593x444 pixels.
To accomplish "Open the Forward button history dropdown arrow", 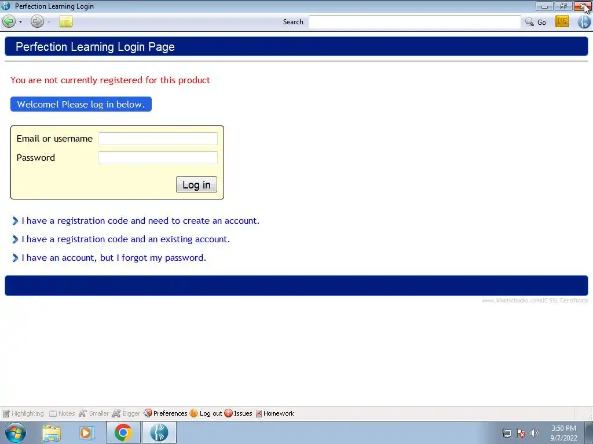I will pyautogui.click(x=49, y=22).
